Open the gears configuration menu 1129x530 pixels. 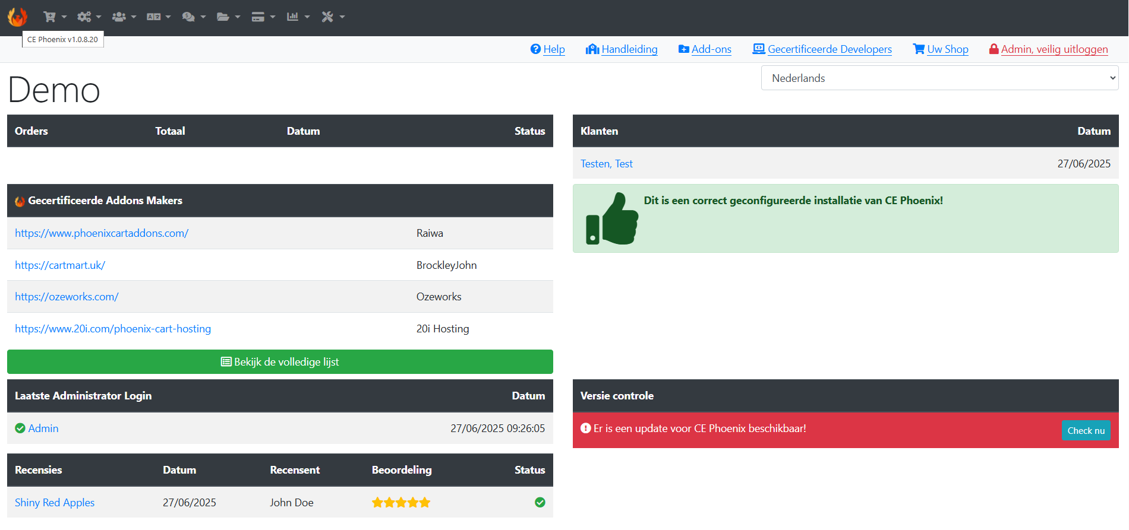coord(89,17)
